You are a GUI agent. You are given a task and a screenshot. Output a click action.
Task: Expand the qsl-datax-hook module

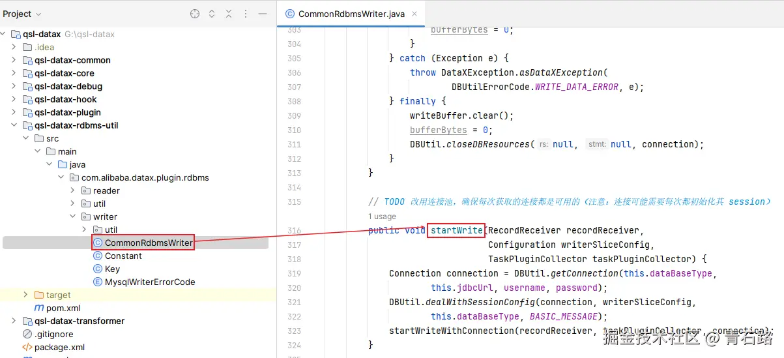pos(14,99)
